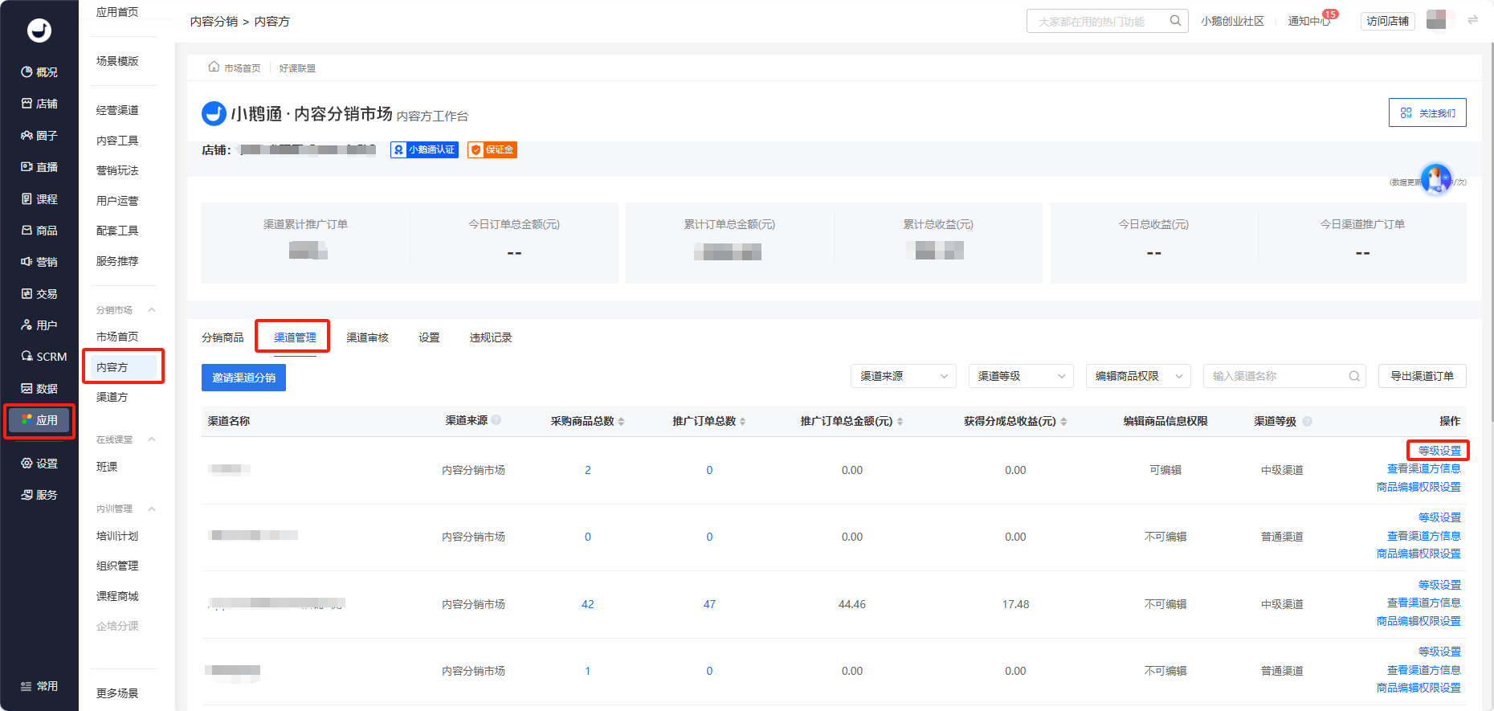Open the 渠道等级 filter dropdown
Screen dimensions: 1494x711
click(1021, 376)
